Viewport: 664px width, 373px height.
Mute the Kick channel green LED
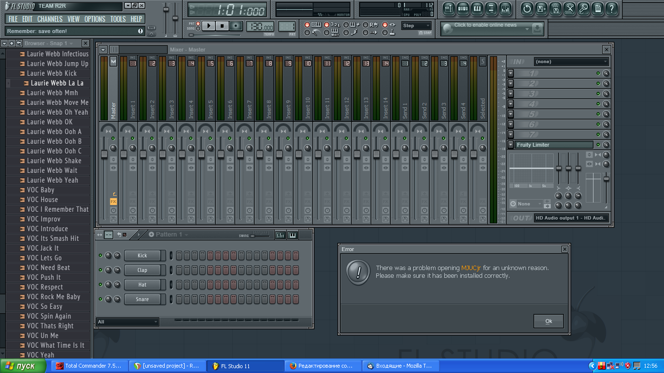[x=101, y=255]
